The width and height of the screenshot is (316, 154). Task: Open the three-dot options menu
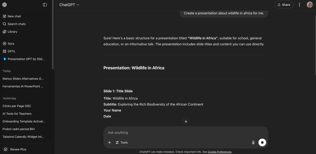click(299, 5)
